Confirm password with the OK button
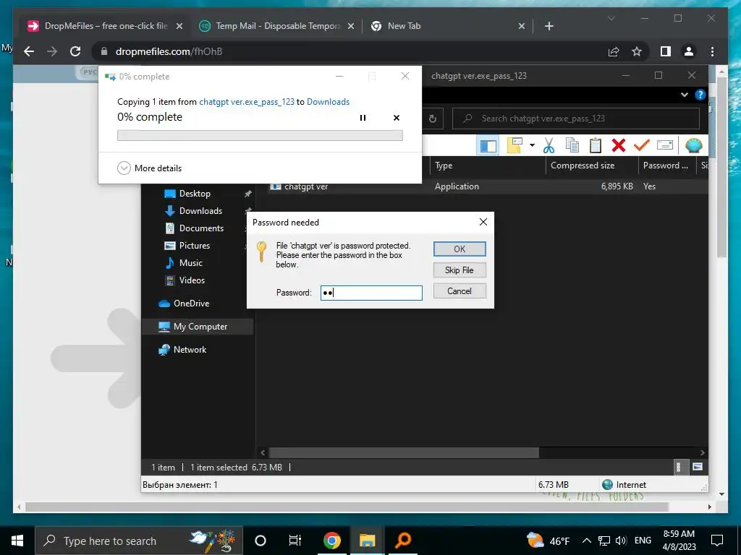The width and height of the screenshot is (741, 555). 460,249
